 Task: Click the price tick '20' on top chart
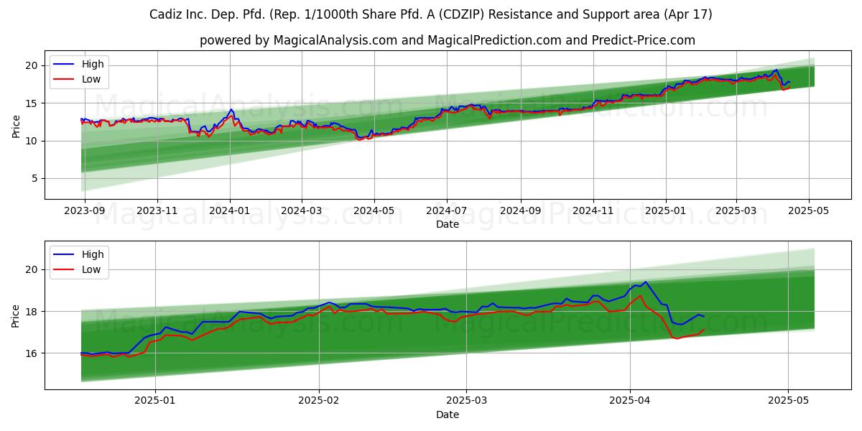coord(32,65)
